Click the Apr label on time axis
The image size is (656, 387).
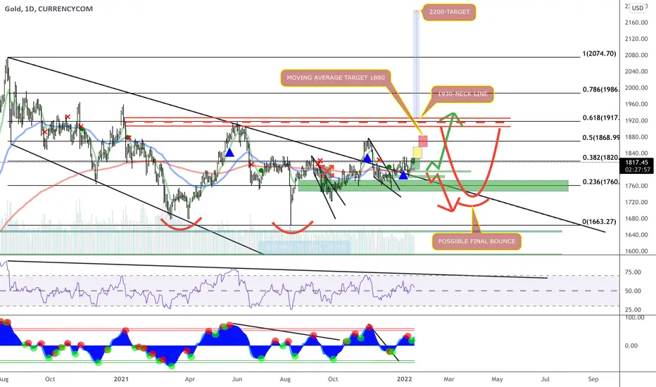tap(190, 379)
